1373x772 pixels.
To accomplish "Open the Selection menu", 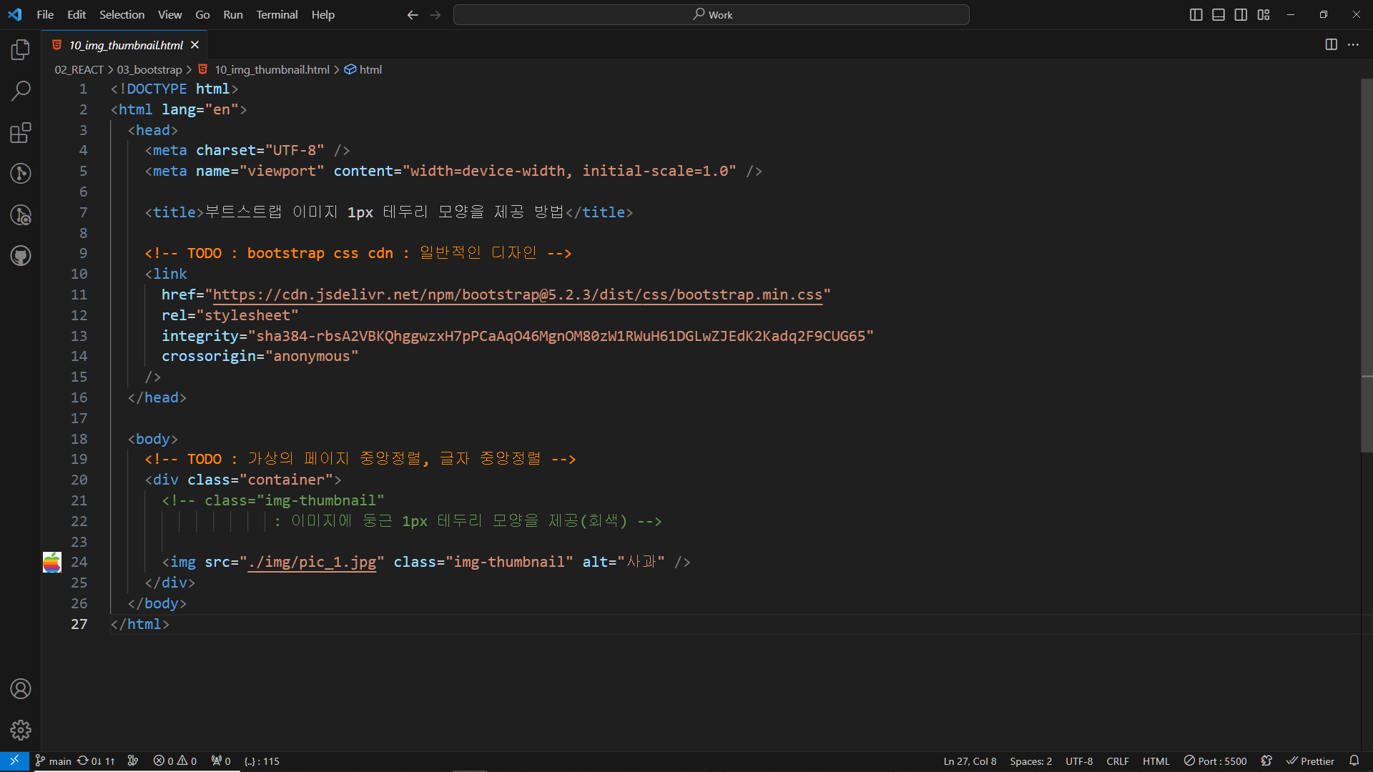I will pyautogui.click(x=122, y=14).
